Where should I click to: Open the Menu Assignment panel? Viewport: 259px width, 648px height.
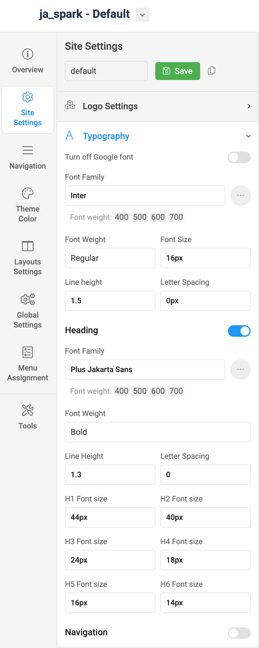pyautogui.click(x=27, y=352)
